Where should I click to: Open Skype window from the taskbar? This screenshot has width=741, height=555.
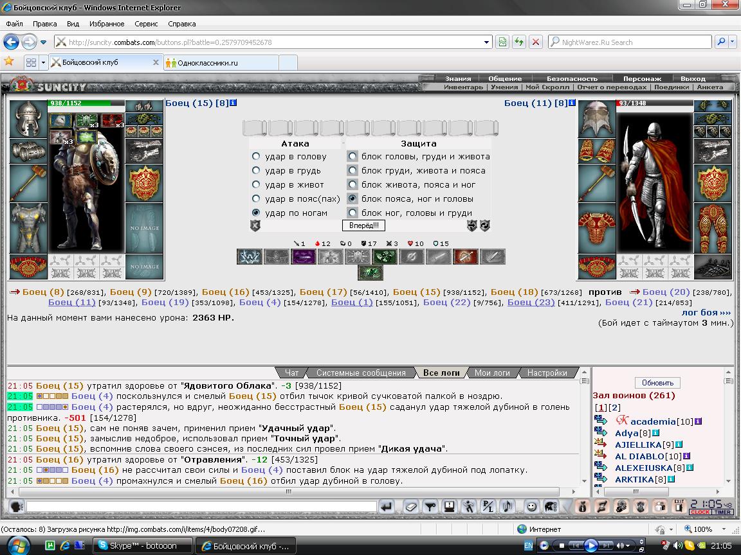click(x=143, y=545)
